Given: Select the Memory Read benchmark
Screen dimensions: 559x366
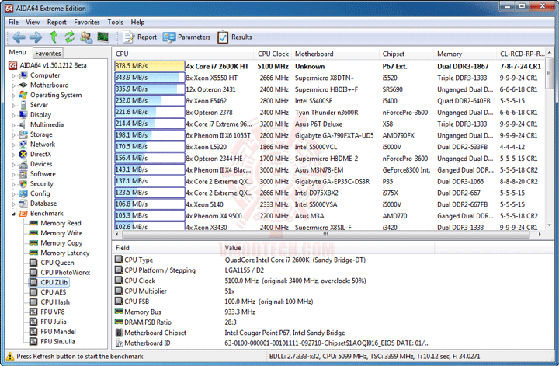Looking at the screenshot, I should coord(61,223).
